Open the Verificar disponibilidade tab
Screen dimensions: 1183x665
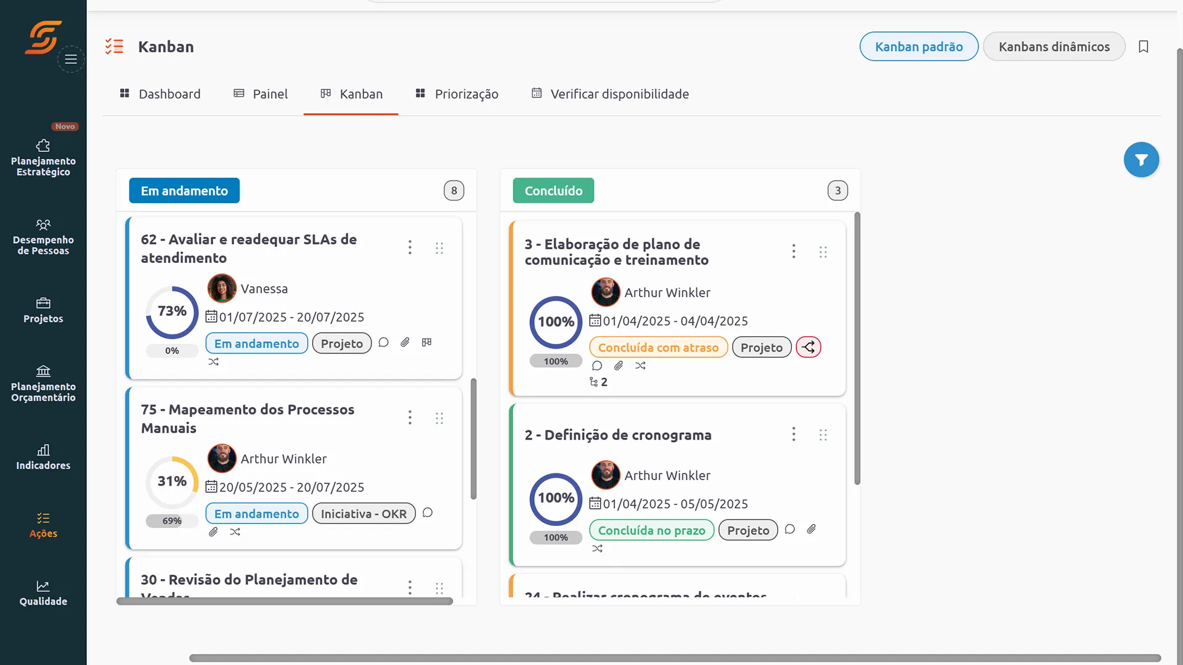point(610,94)
